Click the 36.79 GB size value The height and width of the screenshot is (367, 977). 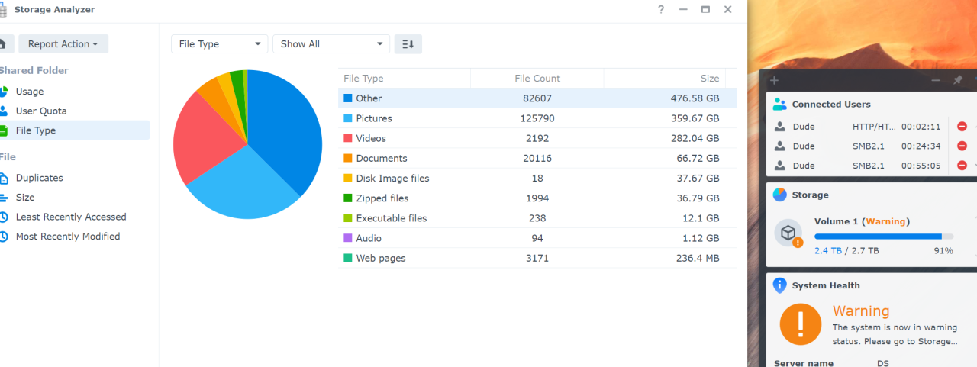click(697, 198)
